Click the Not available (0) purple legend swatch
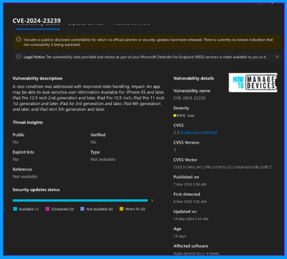 pyautogui.click(x=82, y=209)
